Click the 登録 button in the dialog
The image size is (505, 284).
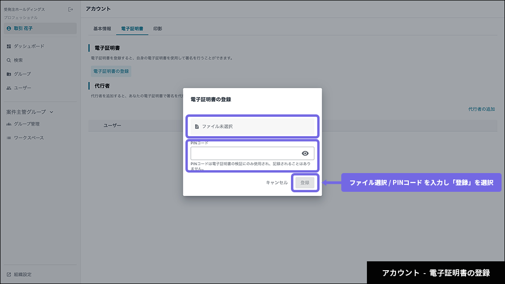coord(305,182)
